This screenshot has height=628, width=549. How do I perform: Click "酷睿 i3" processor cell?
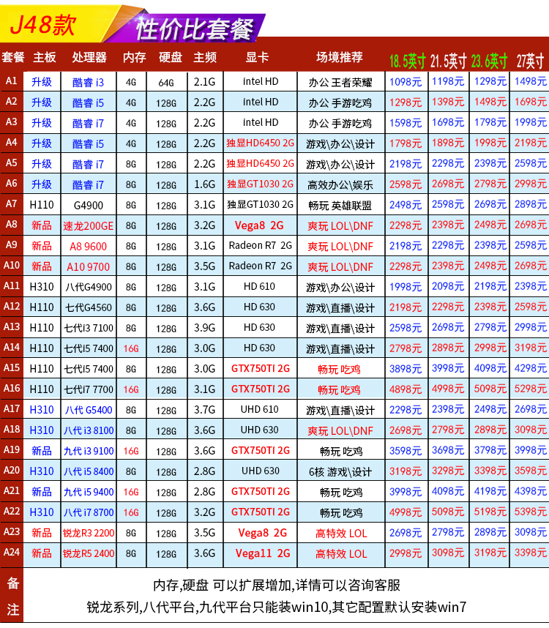88,82
